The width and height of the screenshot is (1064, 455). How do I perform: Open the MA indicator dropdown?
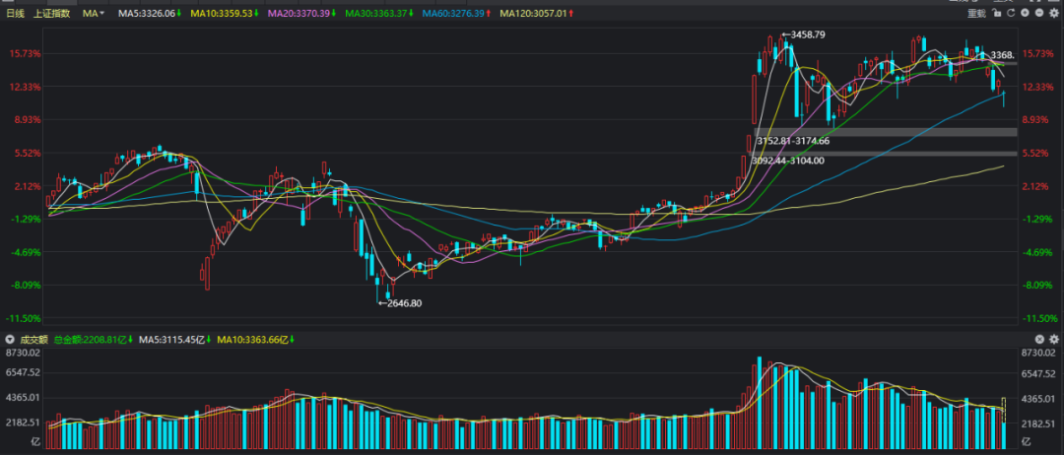93,14
